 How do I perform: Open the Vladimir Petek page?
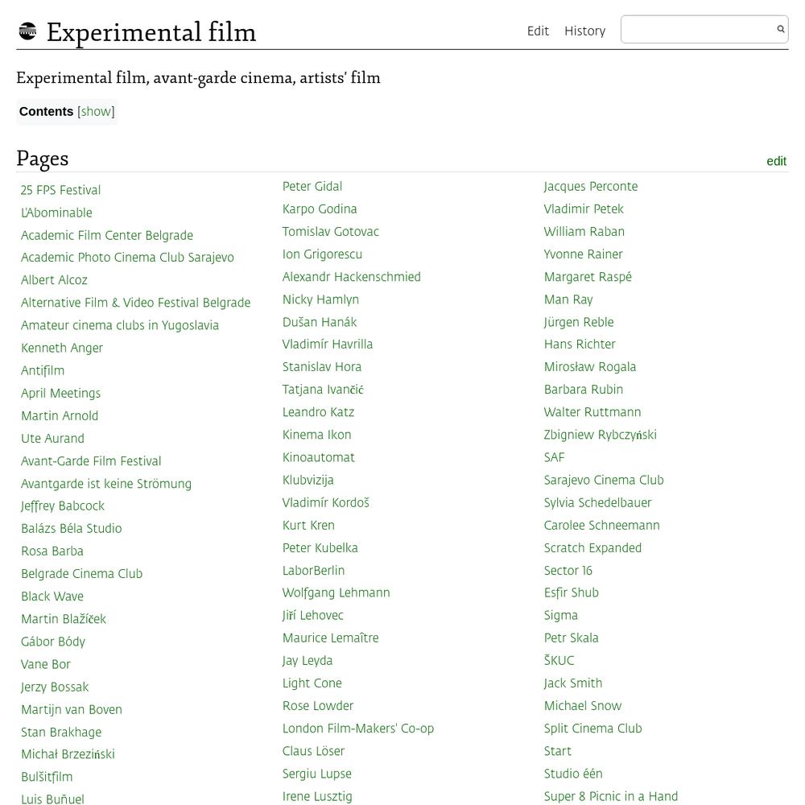(x=584, y=209)
